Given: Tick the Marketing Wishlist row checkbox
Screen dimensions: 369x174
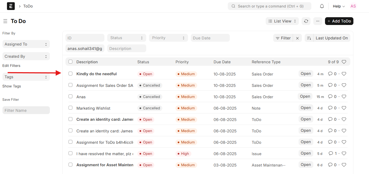Looking at the screenshot, I should pyautogui.click(x=70, y=108).
